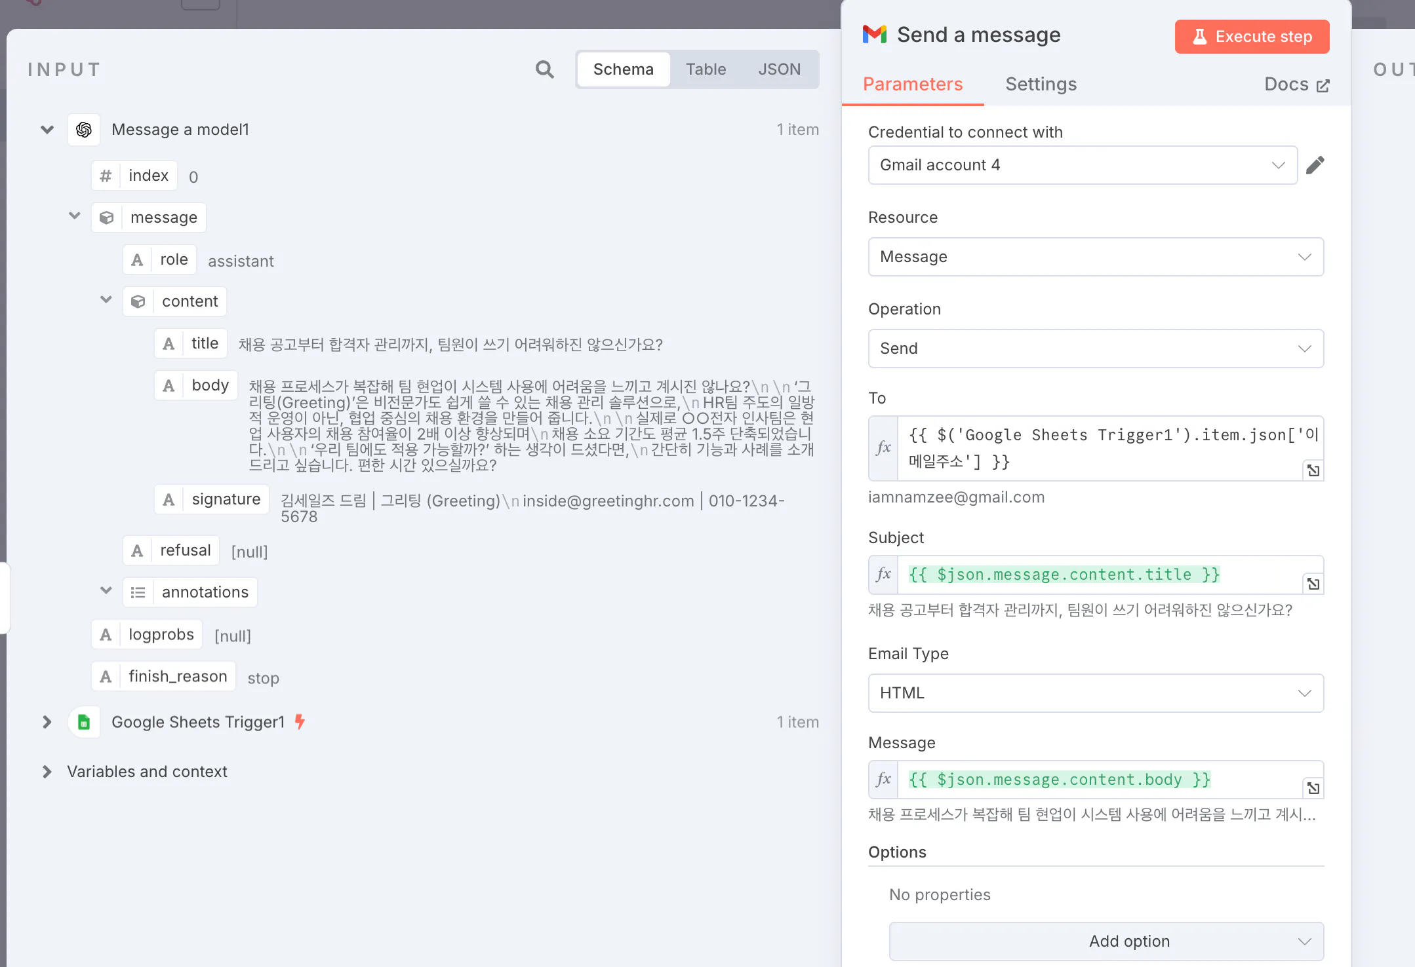Image resolution: width=1415 pixels, height=967 pixels.
Task: Click the Execute step button
Action: click(1252, 37)
